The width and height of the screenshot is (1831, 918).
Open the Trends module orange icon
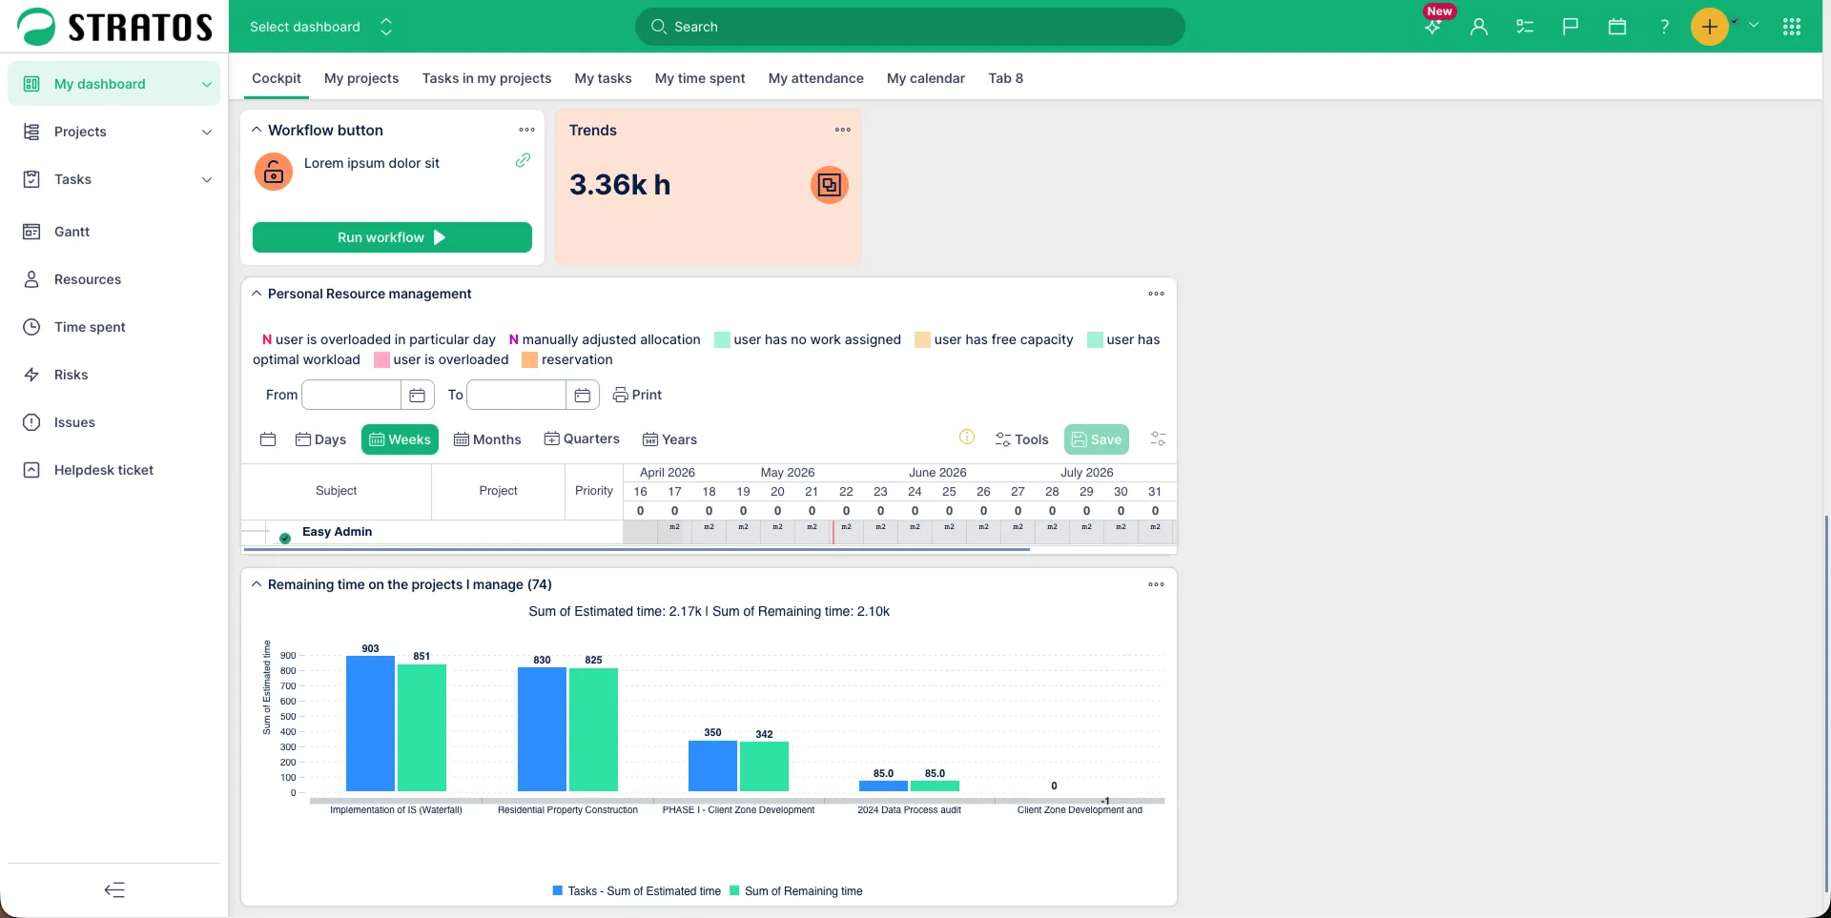830,185
